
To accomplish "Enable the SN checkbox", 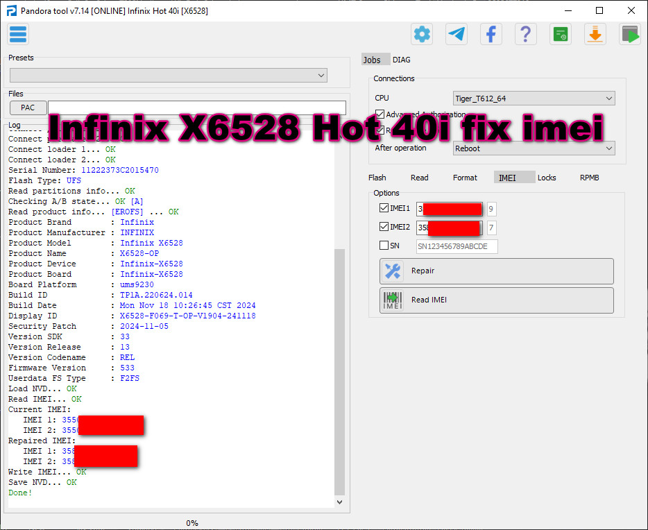I will point(384,246).
